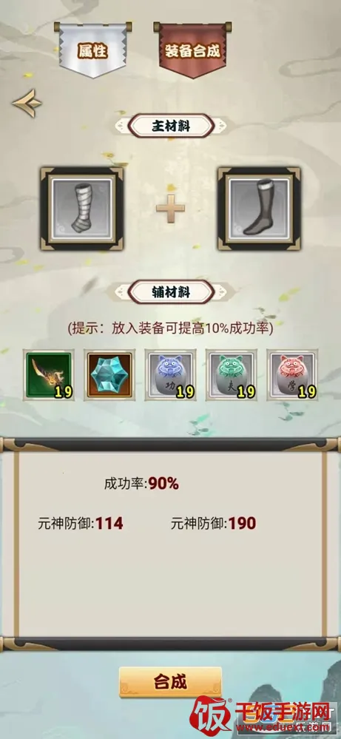
Task: Pick the red tiger statue marked 学
Action: coord(292,375)
